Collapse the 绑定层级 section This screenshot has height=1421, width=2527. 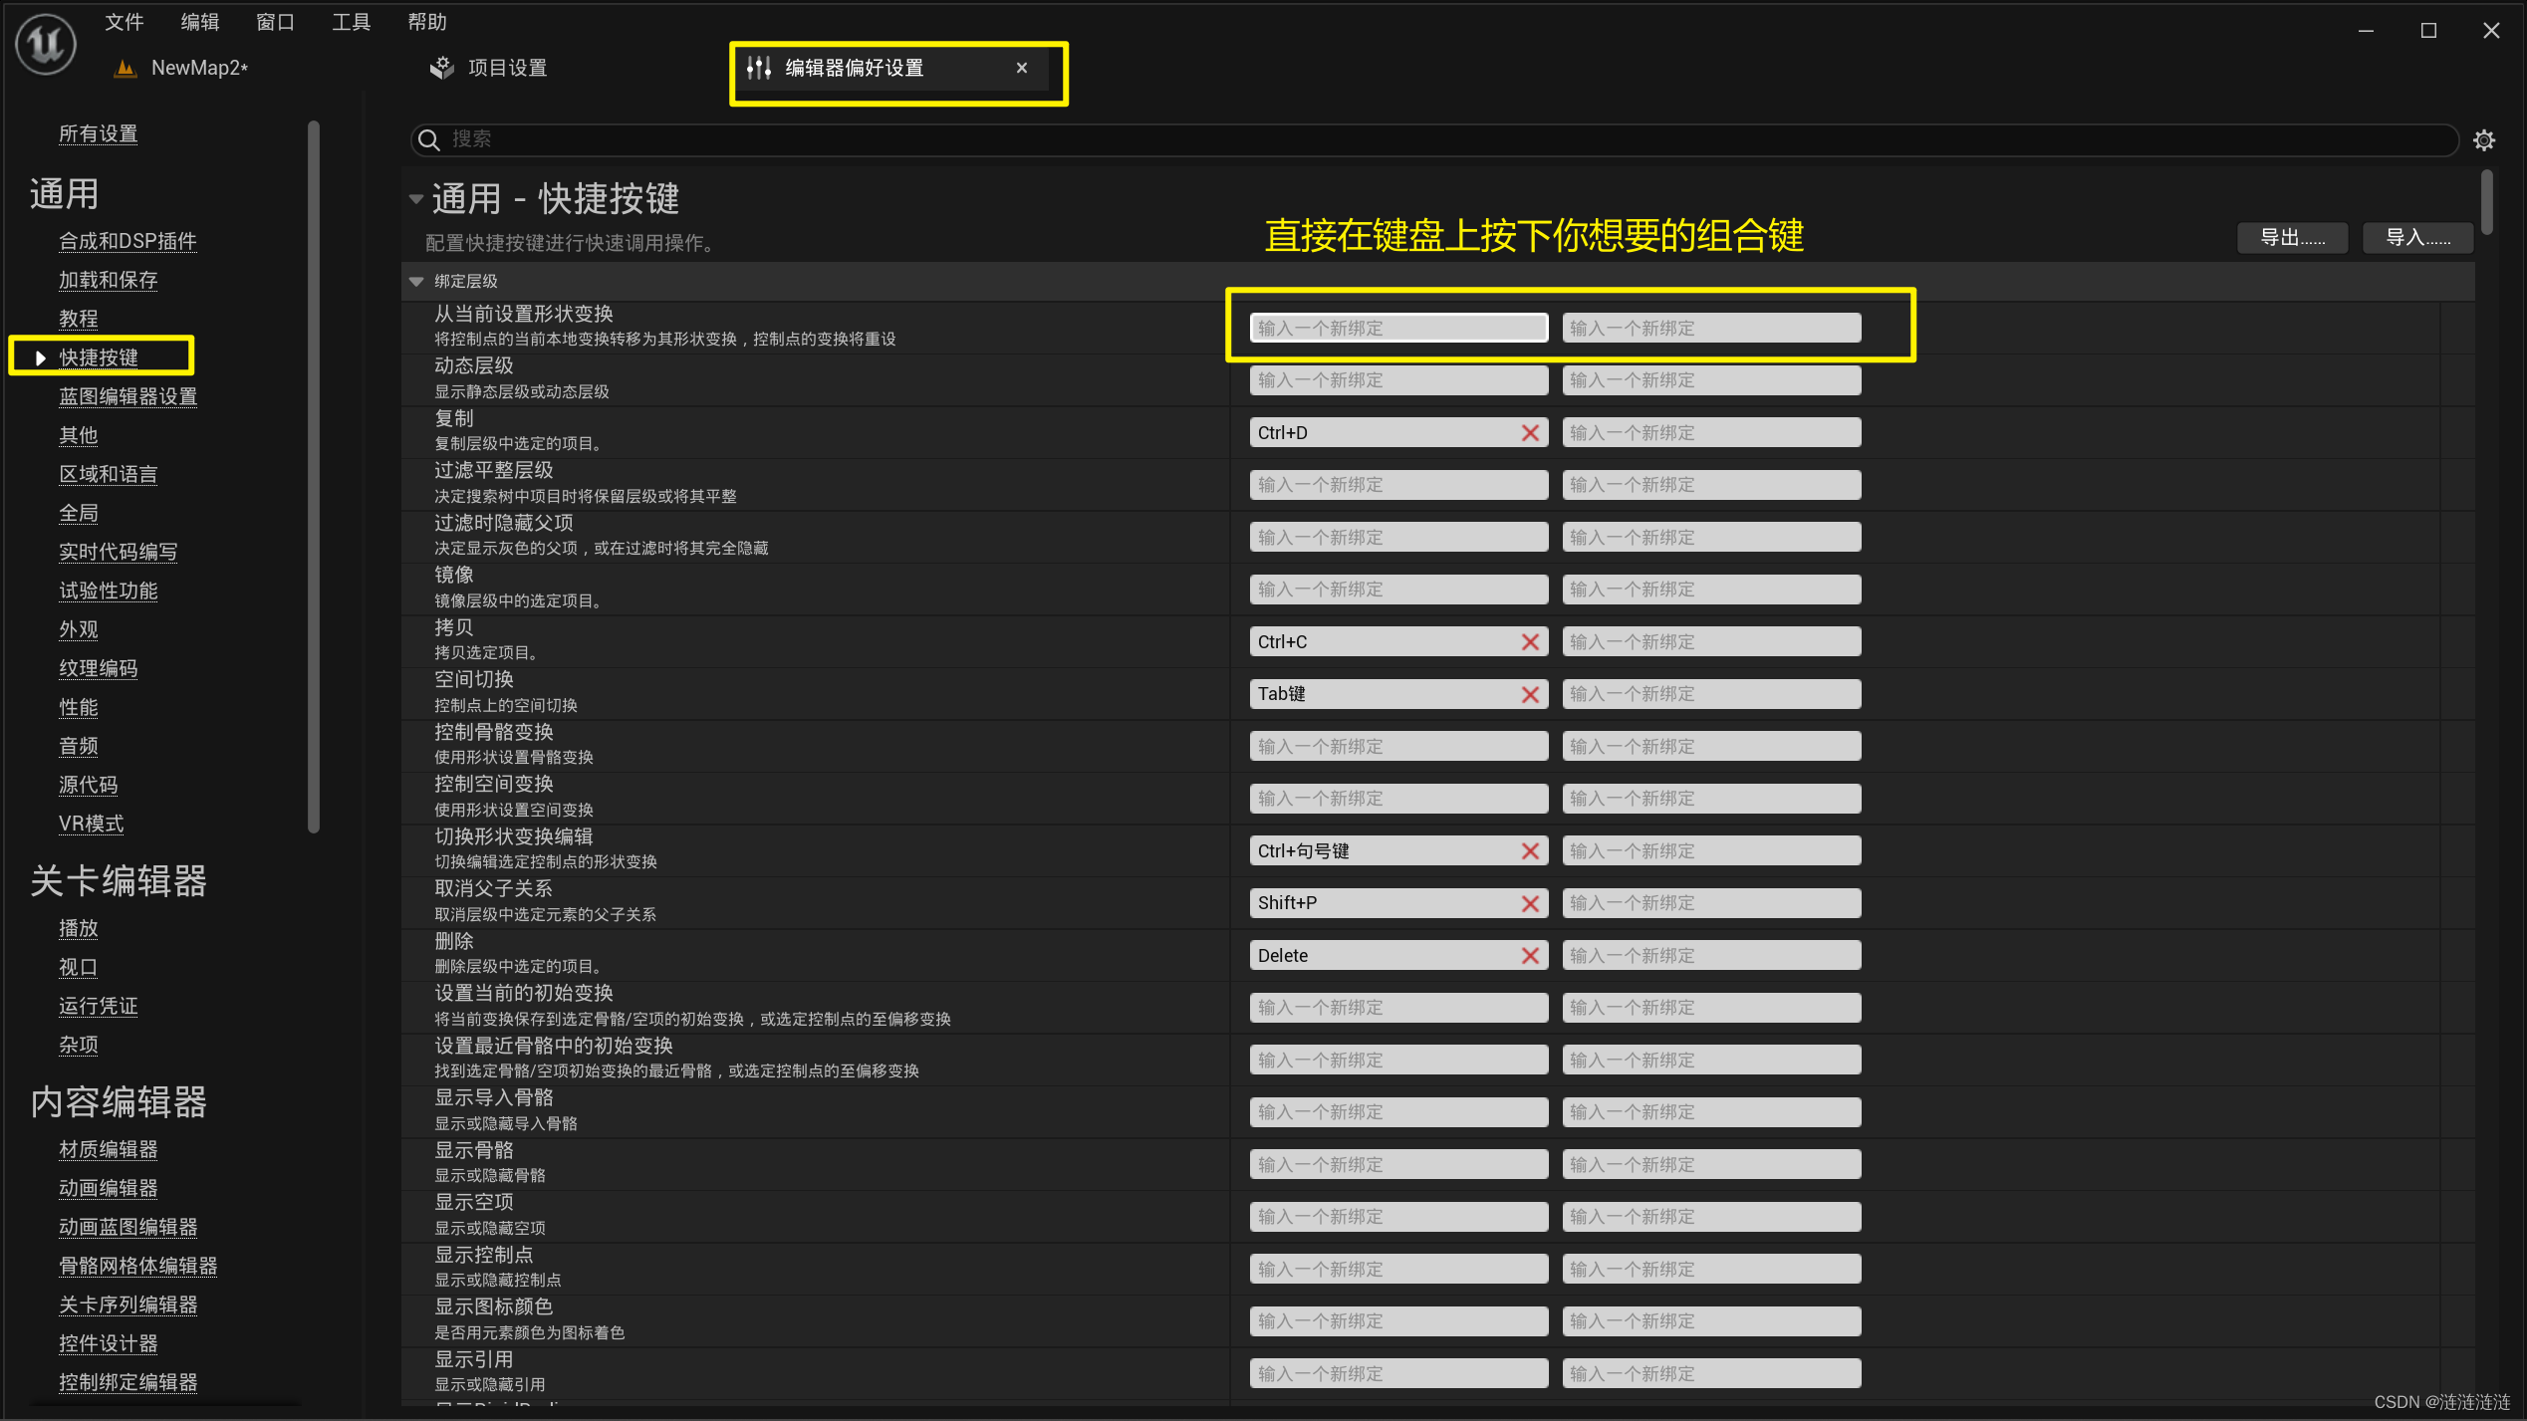point(416,282)
